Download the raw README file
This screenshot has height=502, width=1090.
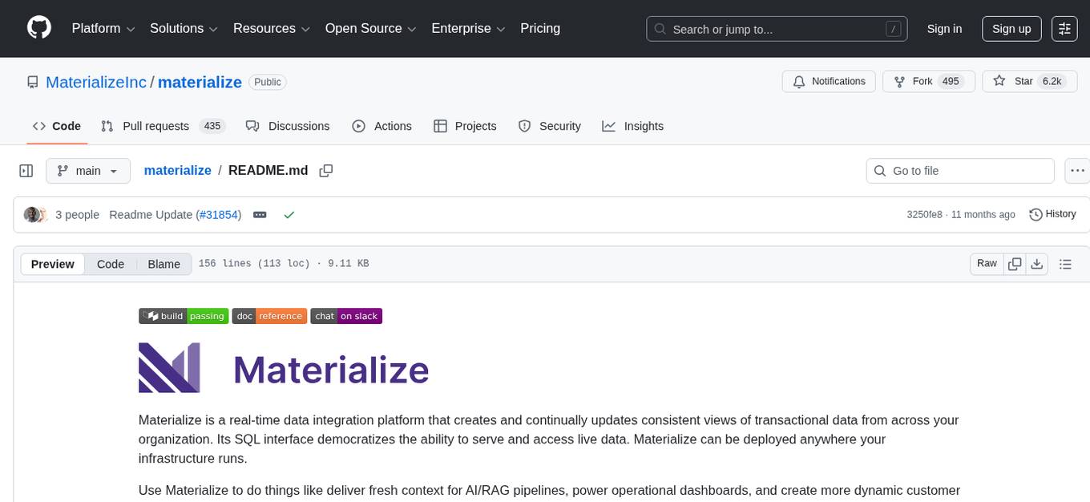click(x=1037, y=263)
